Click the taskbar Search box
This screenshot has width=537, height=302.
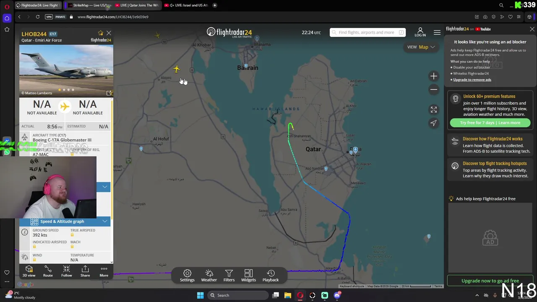click(238, 295)
